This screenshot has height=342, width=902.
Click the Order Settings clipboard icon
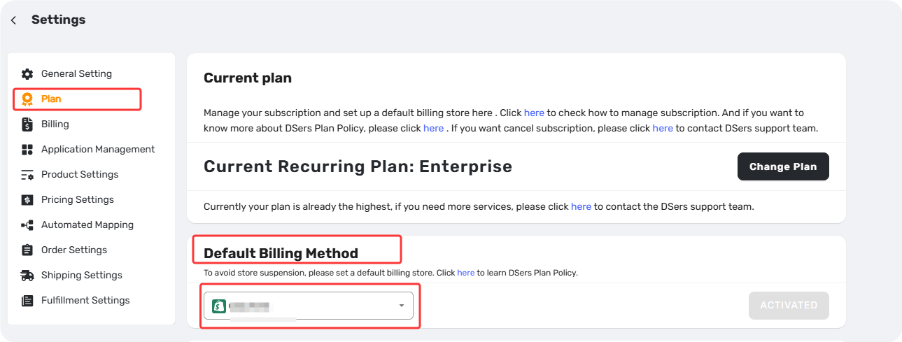[x=27, y=250]
